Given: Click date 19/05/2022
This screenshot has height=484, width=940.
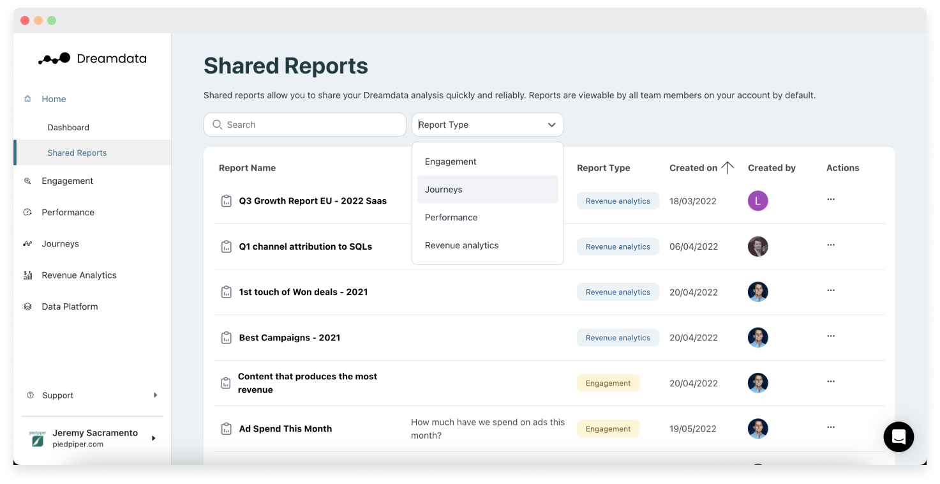Looking at the screenshot, I should click(x=694, y=429).
